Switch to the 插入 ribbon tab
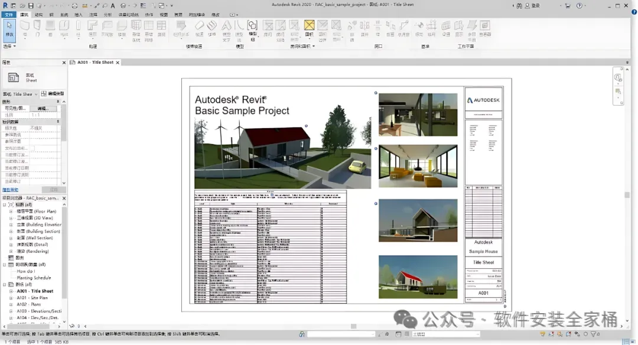638x345 pixels. coord(79,15)
